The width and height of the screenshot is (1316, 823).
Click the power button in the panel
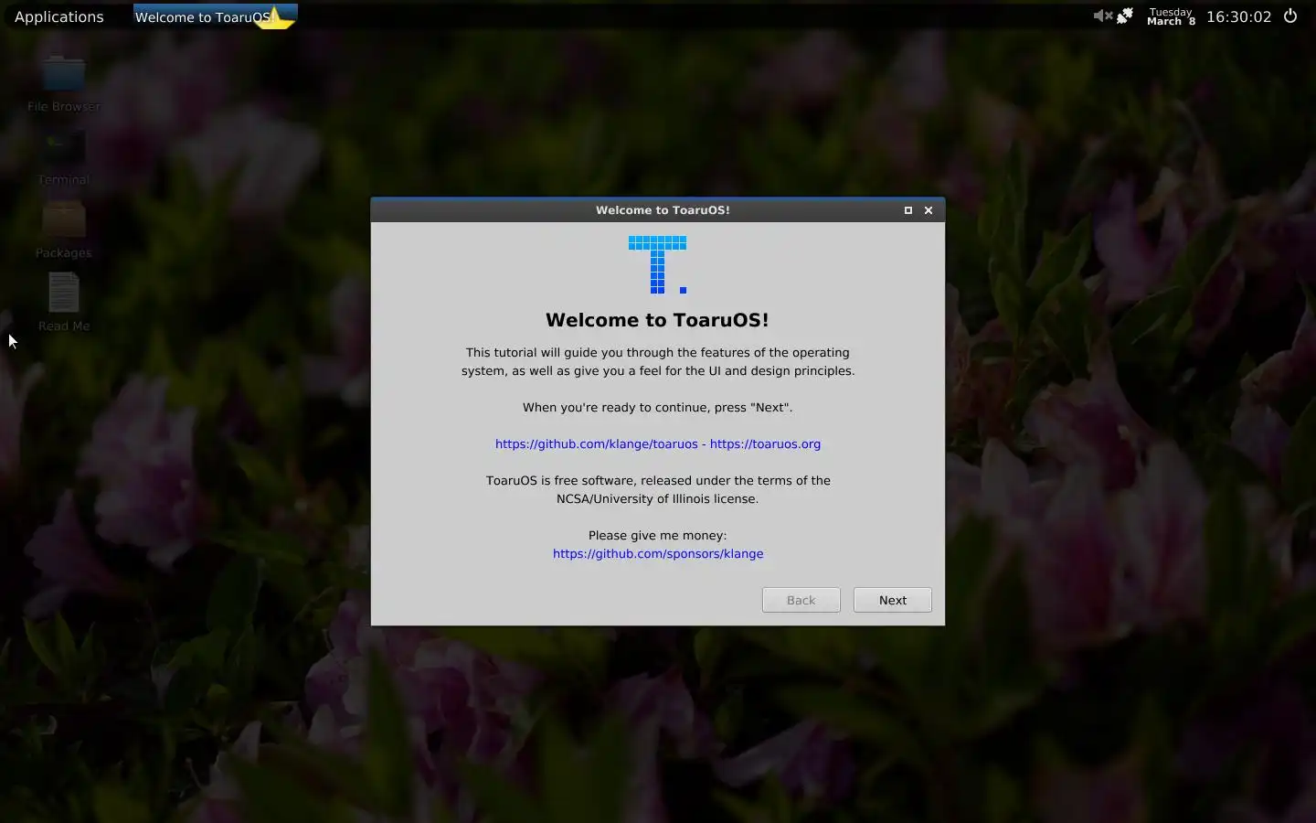[1290, 16]
